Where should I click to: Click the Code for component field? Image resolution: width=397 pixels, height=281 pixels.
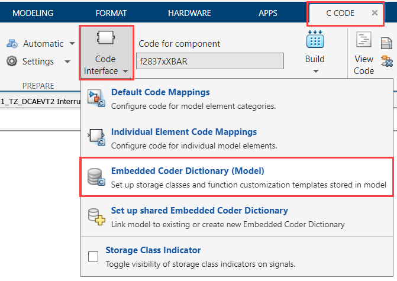[x=210, y=61]
